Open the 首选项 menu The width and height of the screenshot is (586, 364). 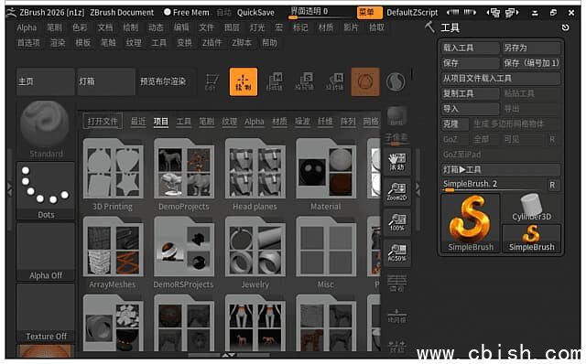[28, 43]
